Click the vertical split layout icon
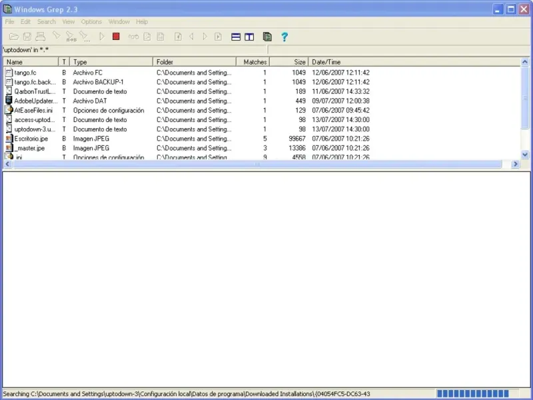Viewport: 533px width, 400px height. [x=249, y=37]
